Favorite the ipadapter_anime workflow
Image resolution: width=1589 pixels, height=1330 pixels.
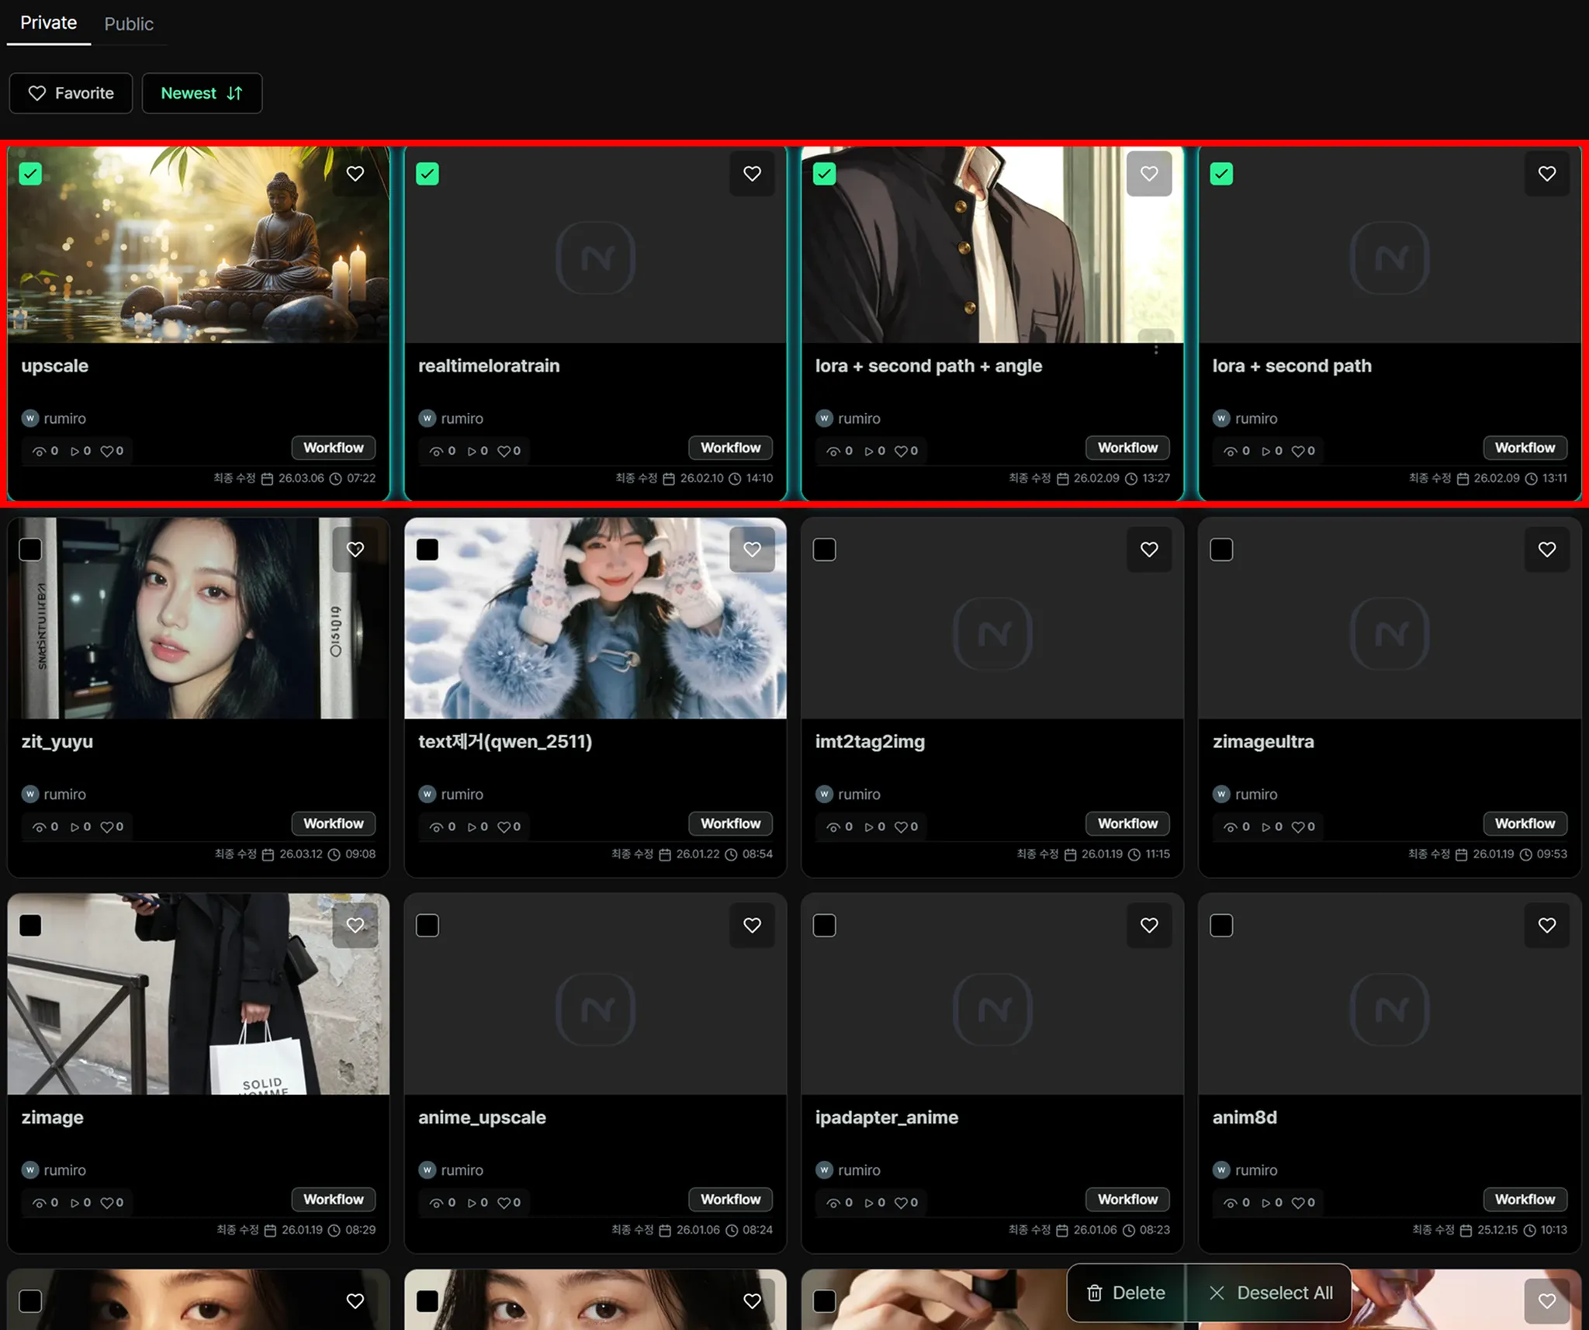(x=1149, y=925)
